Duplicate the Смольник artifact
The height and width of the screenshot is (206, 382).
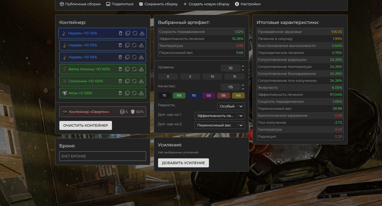[127, 81]
